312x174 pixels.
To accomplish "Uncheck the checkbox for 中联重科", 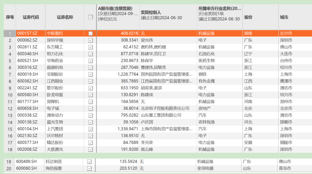I will tap(91, 34).
